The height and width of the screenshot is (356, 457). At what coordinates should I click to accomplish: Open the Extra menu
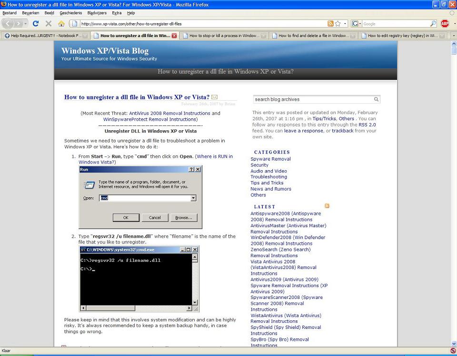pyautogui.click(x=117, y=13)
